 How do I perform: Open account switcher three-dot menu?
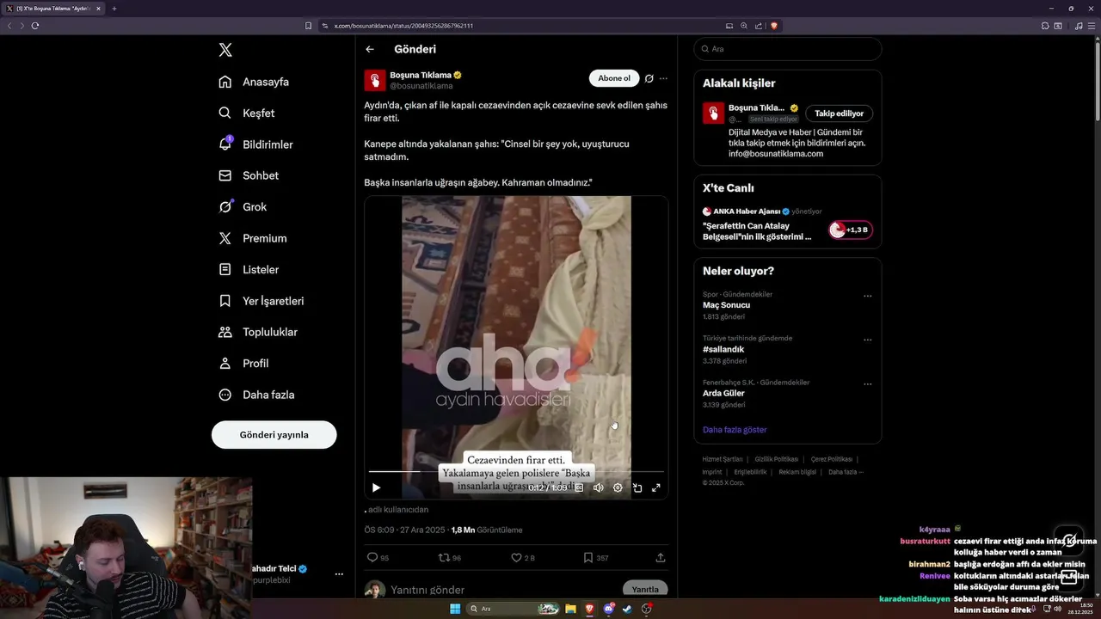click(x=339, y=573)
